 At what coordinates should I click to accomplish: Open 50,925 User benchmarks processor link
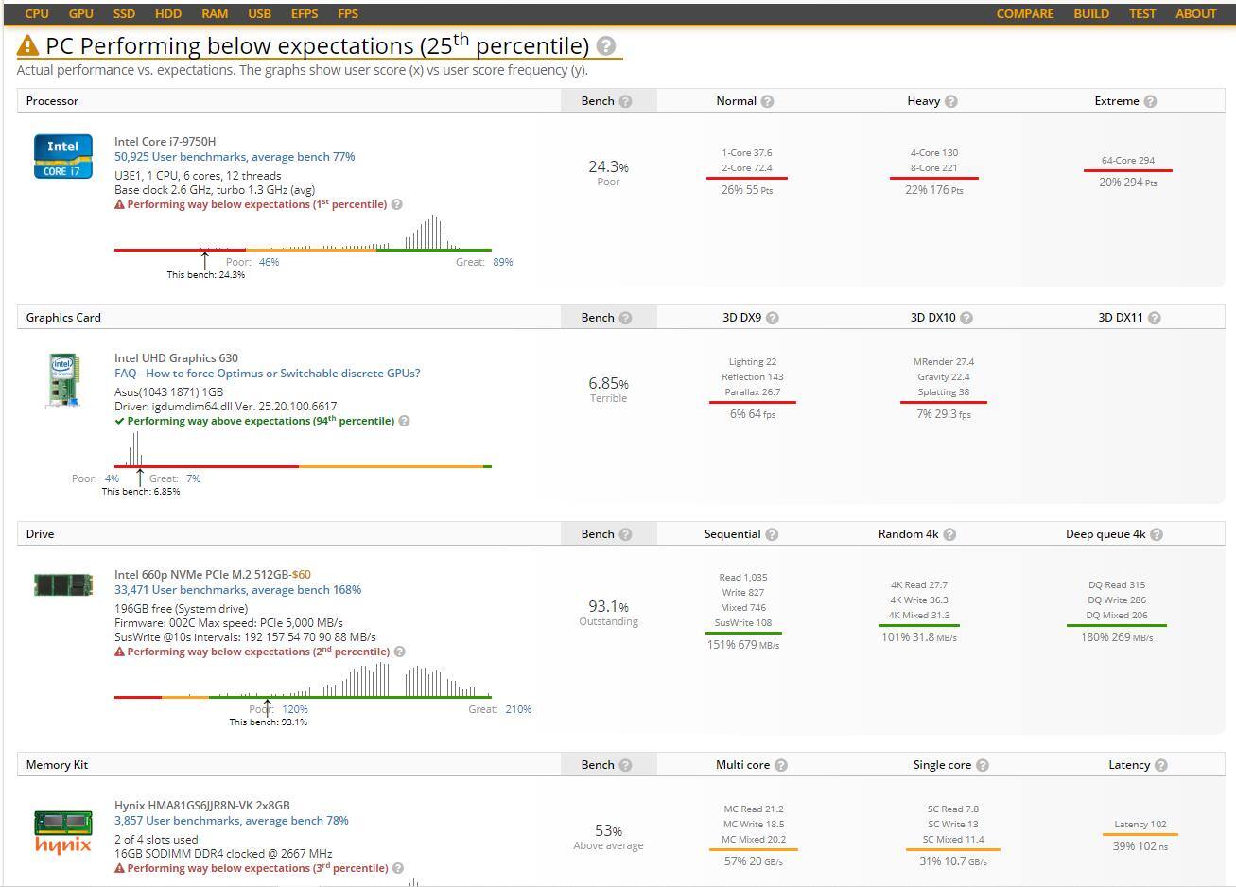click(x=235, y=157)
